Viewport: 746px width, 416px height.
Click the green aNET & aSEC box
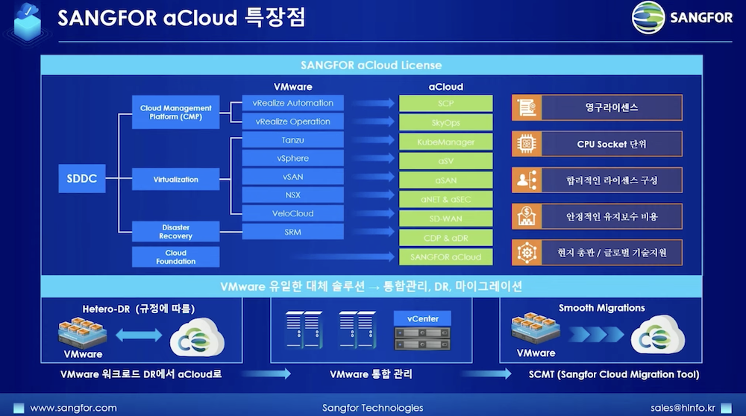[446, 200]
